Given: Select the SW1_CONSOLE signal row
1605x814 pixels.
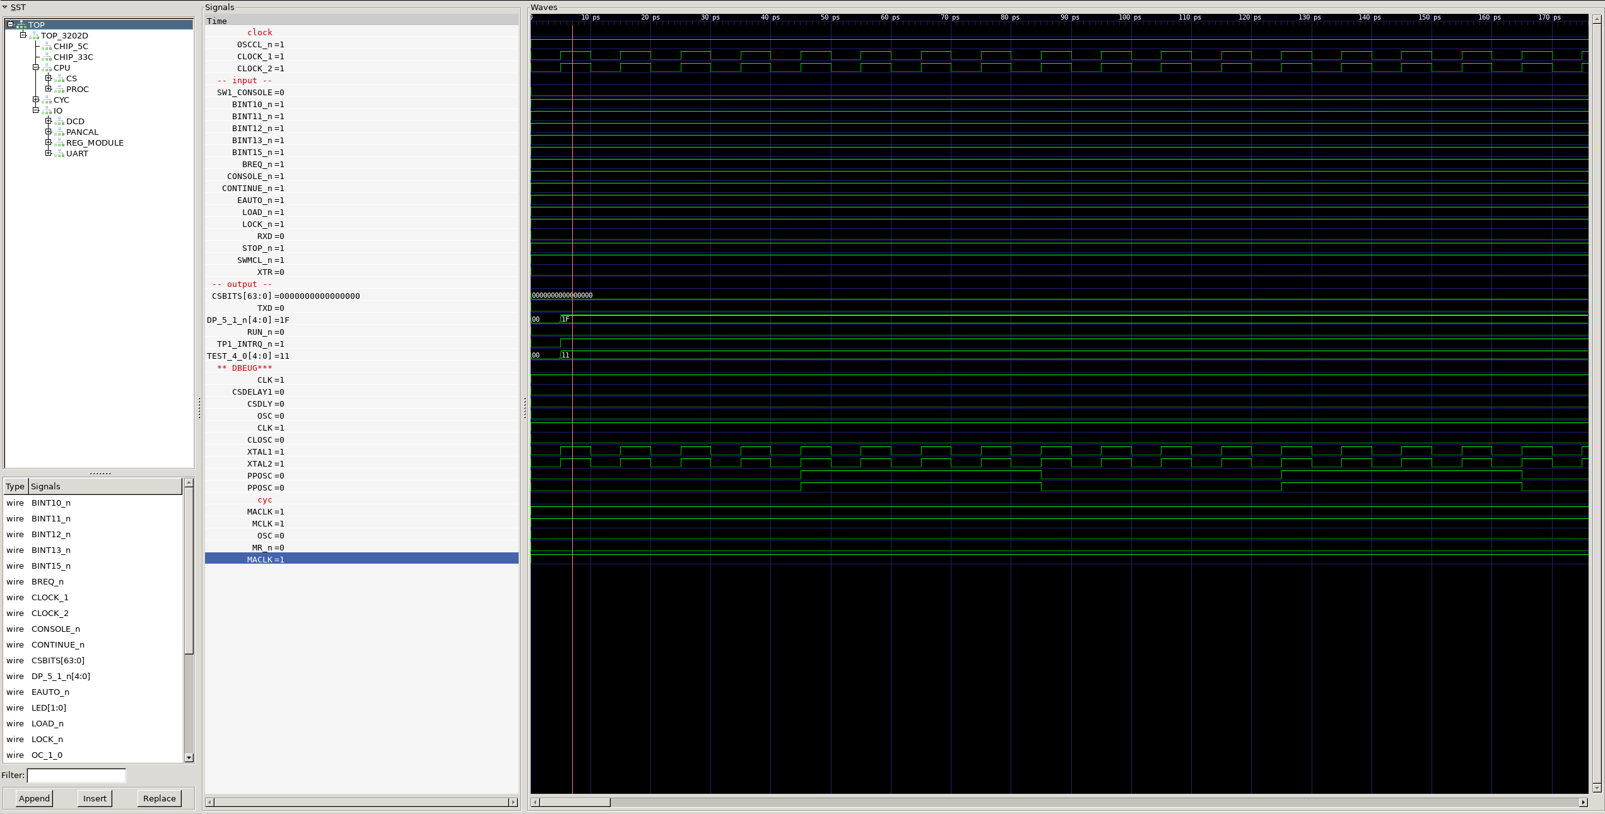Looking at the screenshot, I should pyautogui.click(x=362, y=92).
